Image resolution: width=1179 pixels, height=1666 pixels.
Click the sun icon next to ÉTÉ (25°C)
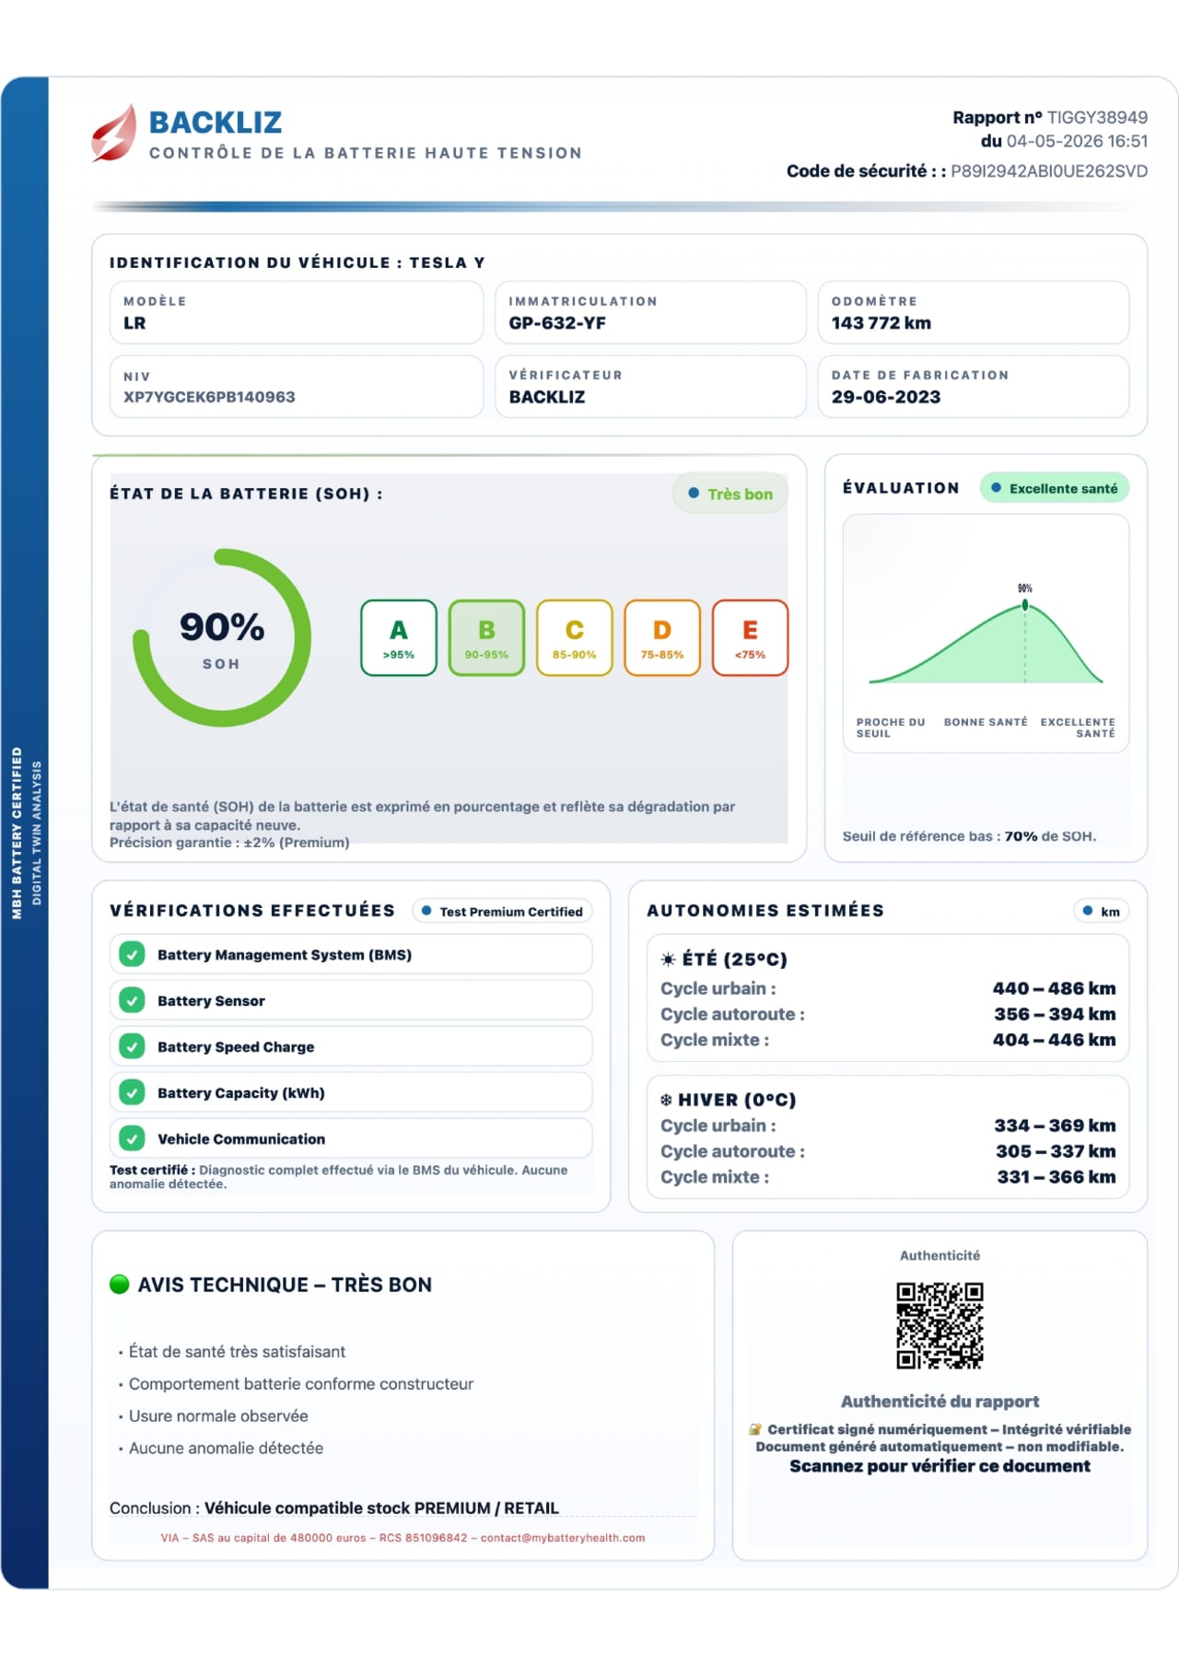coord(668,960)
